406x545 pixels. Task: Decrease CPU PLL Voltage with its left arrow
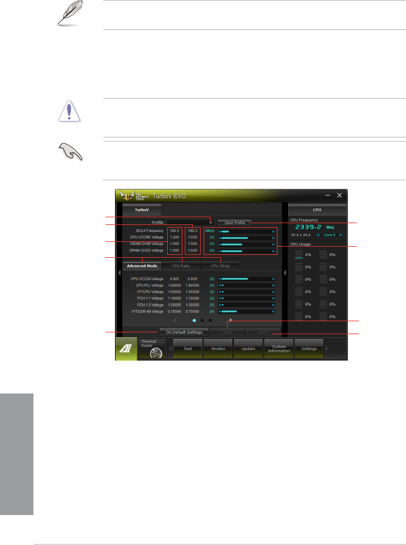[x=219, y=285]
